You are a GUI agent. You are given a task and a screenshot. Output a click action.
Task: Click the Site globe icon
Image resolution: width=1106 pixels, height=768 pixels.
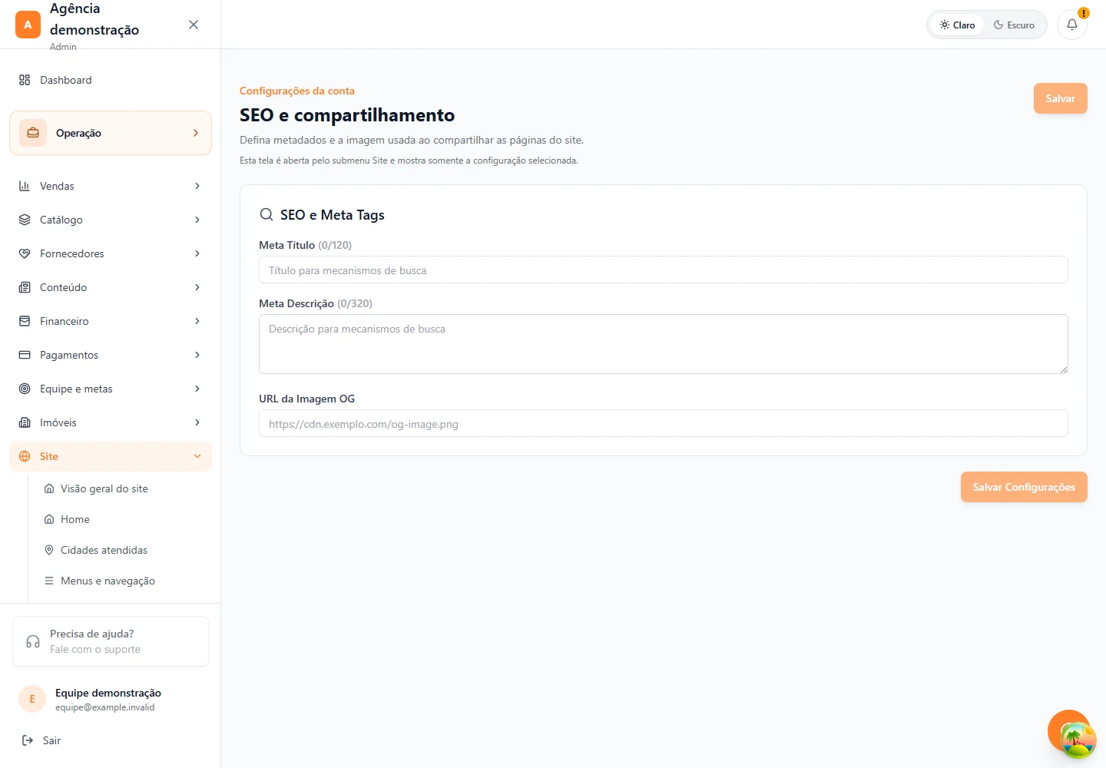[25, 456]
